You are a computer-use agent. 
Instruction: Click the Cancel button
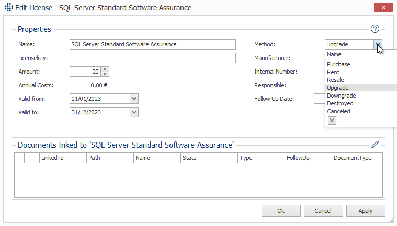[x=323, y=210]
